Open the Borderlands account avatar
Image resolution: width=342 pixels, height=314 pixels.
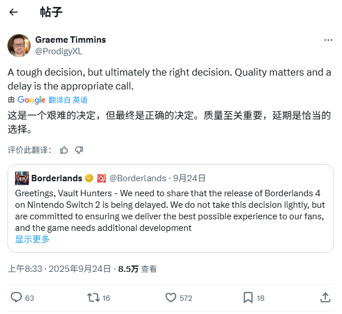coord(22,178)
